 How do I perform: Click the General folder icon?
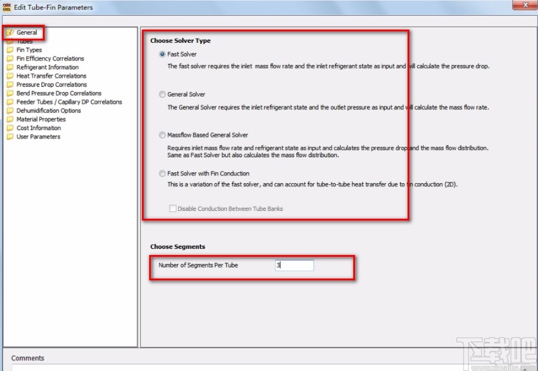pyautogui.click(x=10, y=33)
